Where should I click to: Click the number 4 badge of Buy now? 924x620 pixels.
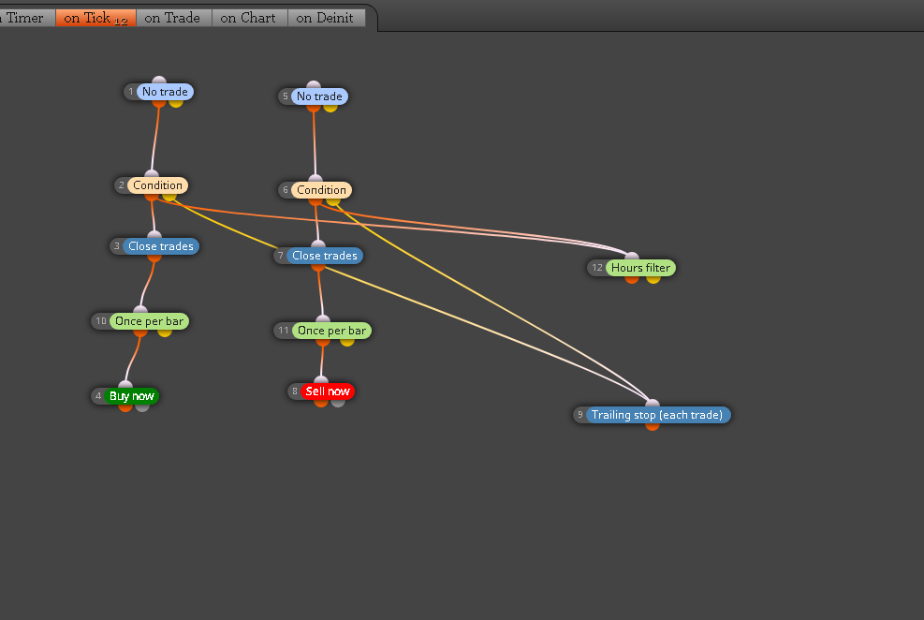[98, 396]
